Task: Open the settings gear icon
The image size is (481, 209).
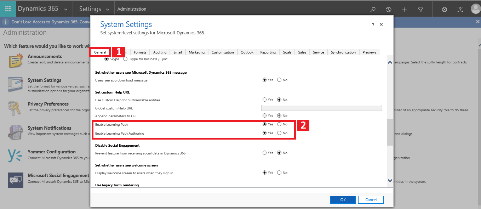Action: (445, 10)
